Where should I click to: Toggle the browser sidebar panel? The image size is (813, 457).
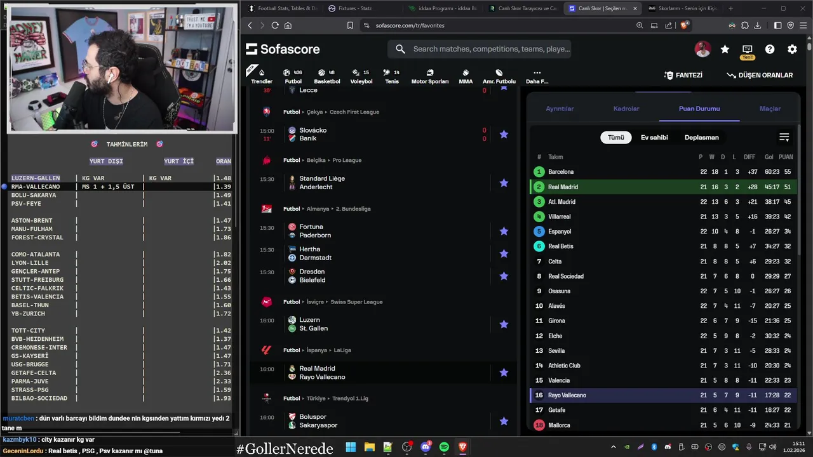[778, 25]
